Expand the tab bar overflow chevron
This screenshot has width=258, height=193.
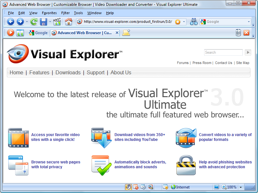[x=253, y=36]
